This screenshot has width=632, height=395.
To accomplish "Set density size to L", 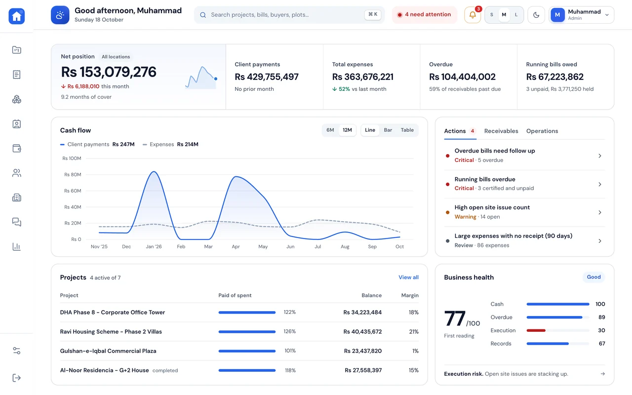I will (516, 15).
